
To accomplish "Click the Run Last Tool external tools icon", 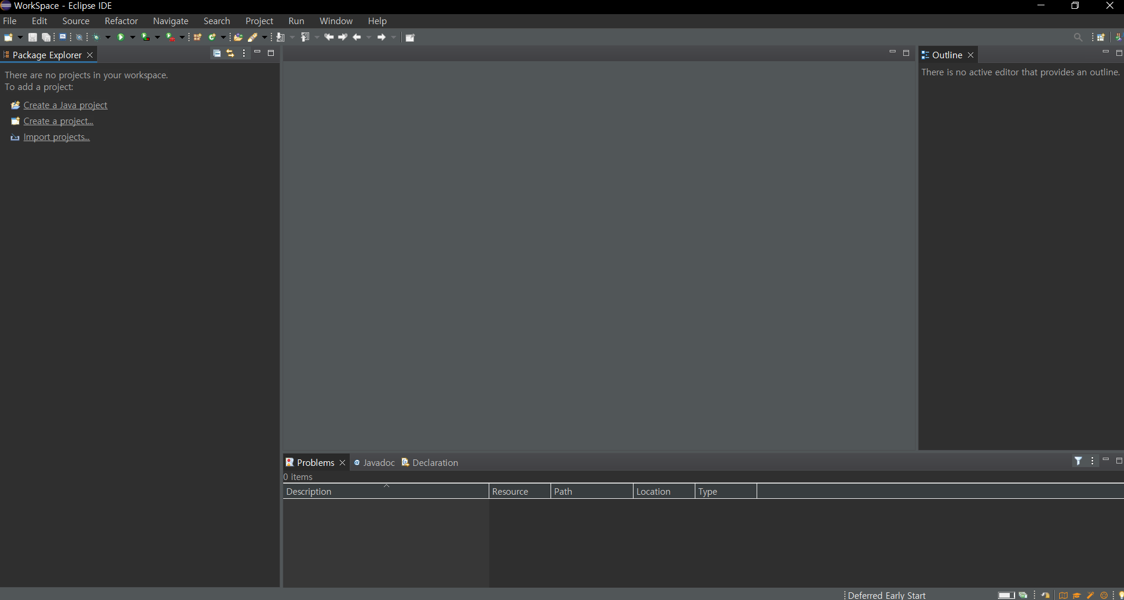I will click(170, 37).
